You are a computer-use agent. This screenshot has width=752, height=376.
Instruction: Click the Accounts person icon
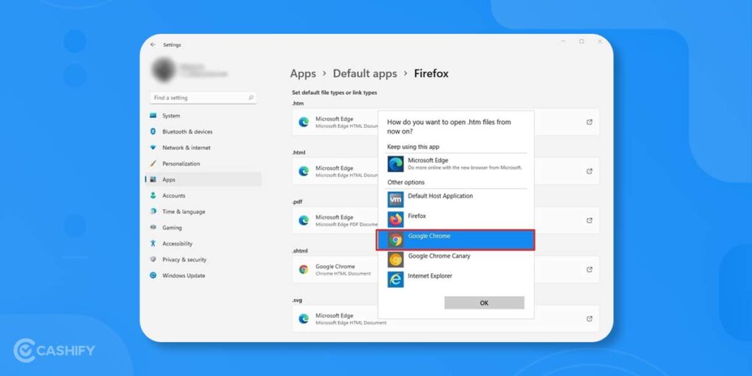[153, 195]
